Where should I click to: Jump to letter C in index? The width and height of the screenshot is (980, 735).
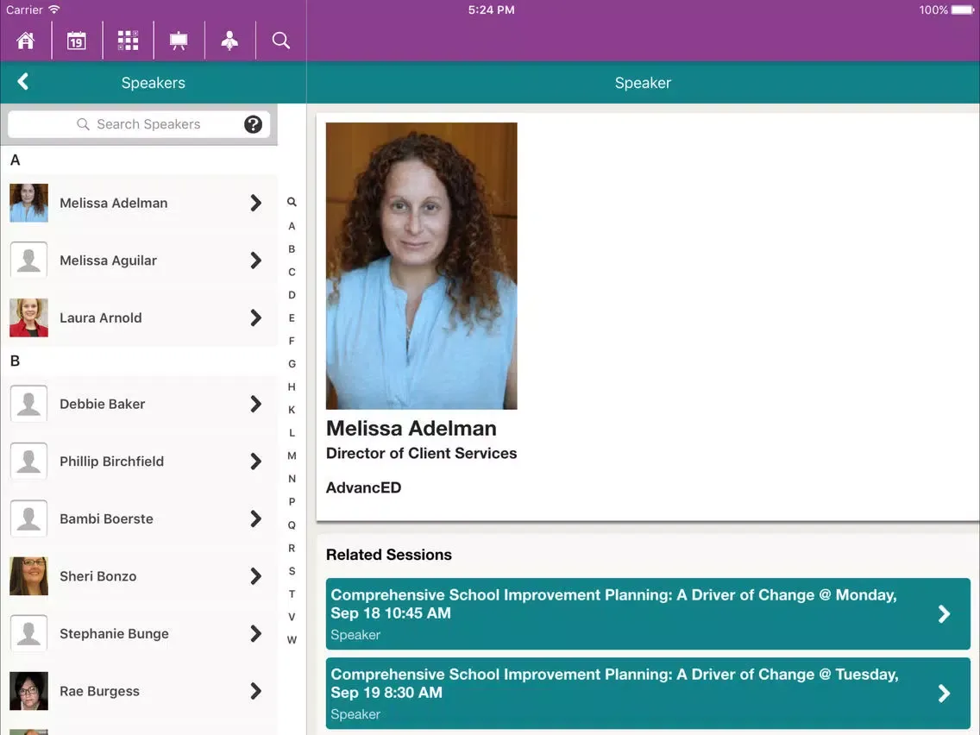tap(292, 272)
